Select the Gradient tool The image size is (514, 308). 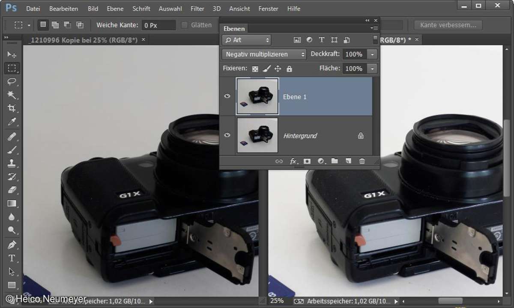[x=12, y=204]
